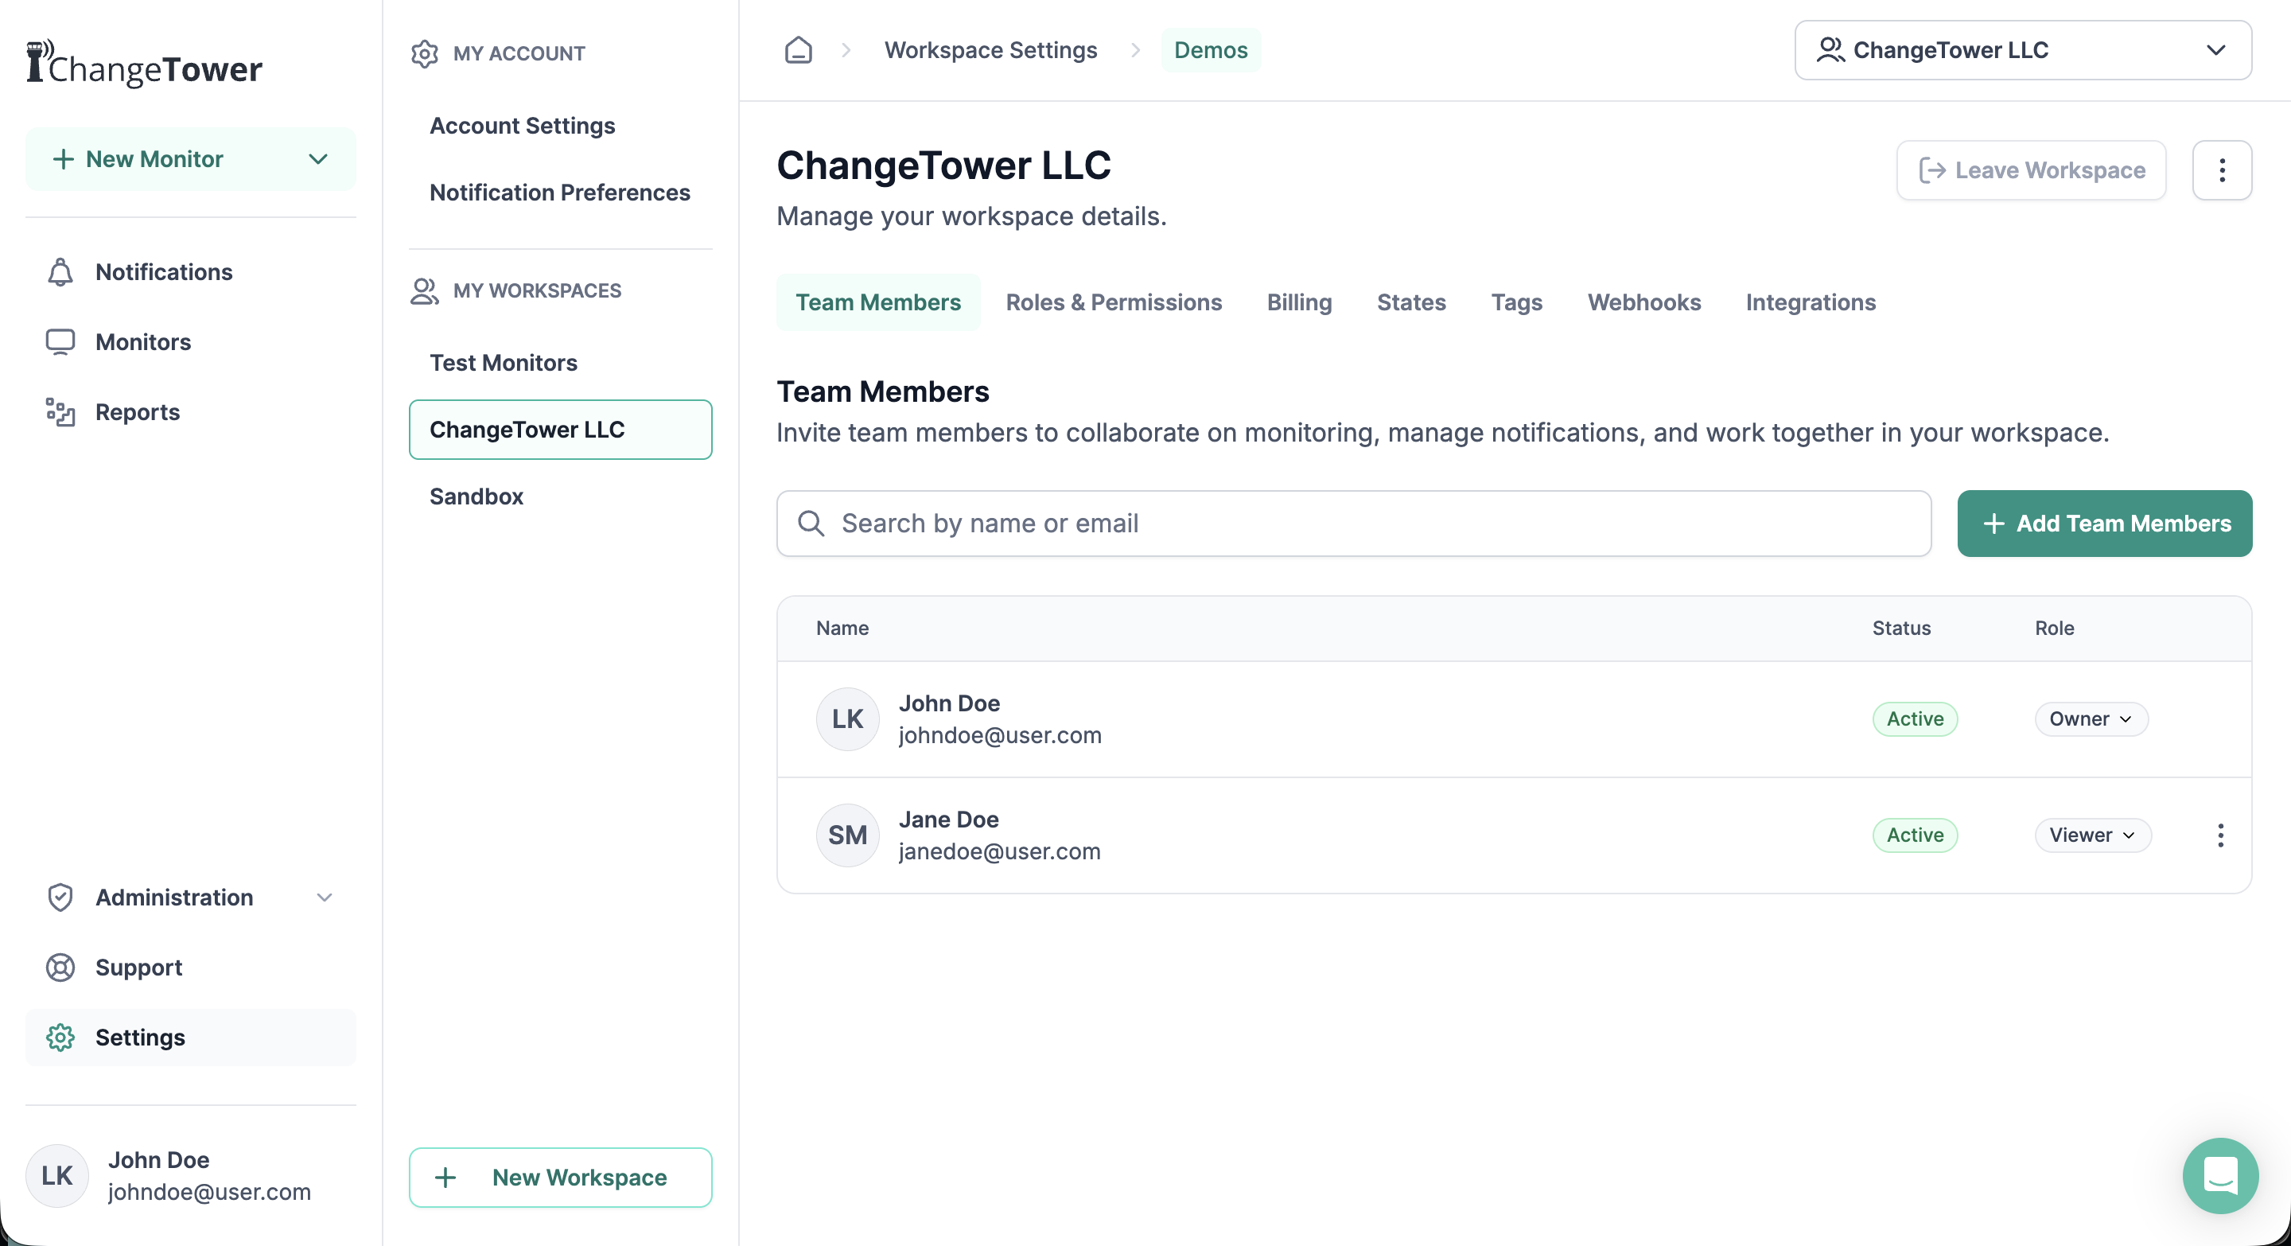Click the My Account gear icon
The width and height of the screenshot is (2291, 1246).
coord(424,53)
